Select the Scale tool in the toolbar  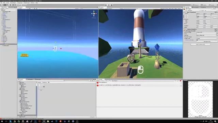[x=11, y=5]
